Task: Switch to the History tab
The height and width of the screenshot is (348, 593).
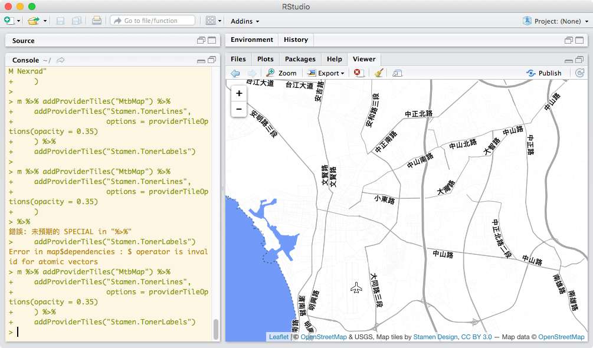Action: (x=296, y=40)
